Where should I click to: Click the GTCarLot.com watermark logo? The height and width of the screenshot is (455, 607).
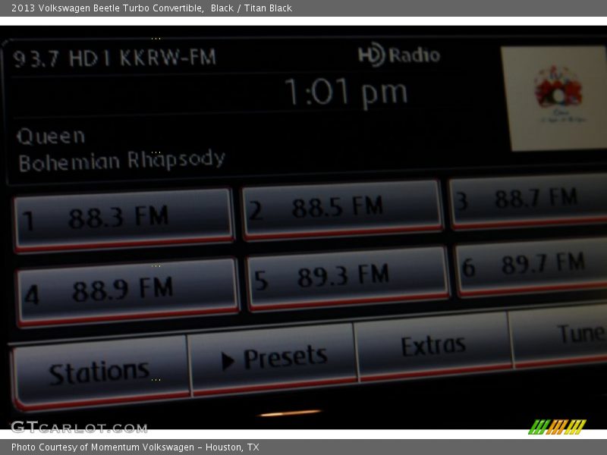[x=79, y=428]
